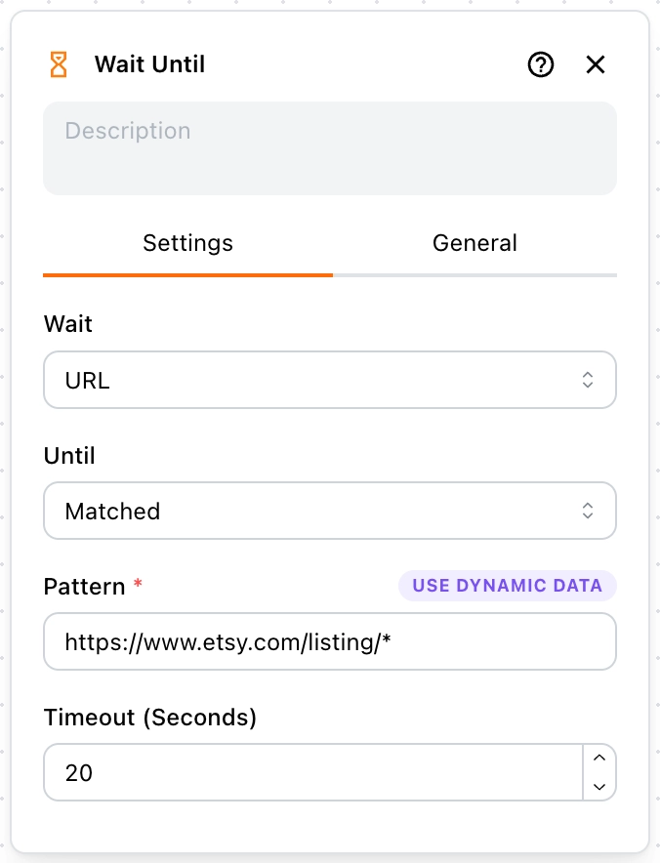Select the Settings tab
Viewport: 660px width, 863px height.
coord(187,243)
